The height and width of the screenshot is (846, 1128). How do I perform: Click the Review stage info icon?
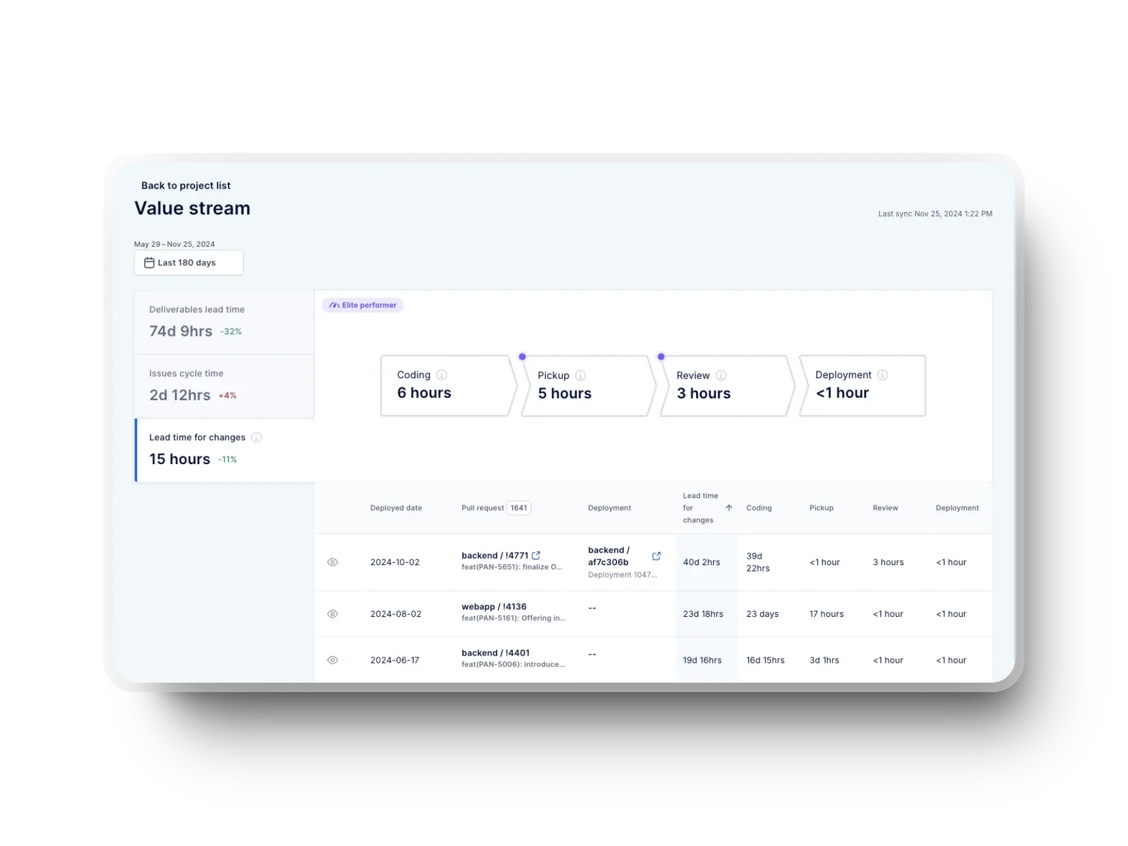pos(722,375)
